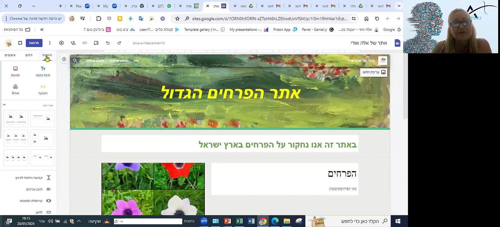Viewport: 500px width, 227px height.
Task: Open Zoom from the taskbar
Action: (204, 221)
